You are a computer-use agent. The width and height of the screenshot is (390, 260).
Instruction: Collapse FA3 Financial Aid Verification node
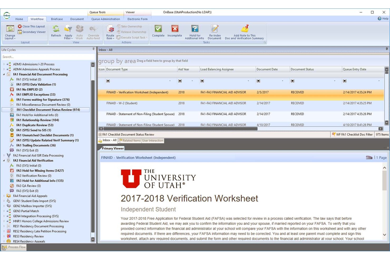coord(4,160)
